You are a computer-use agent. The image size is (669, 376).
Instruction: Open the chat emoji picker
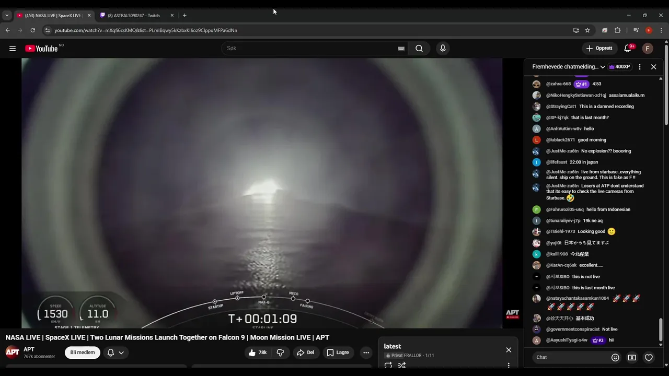click(615, 357)
